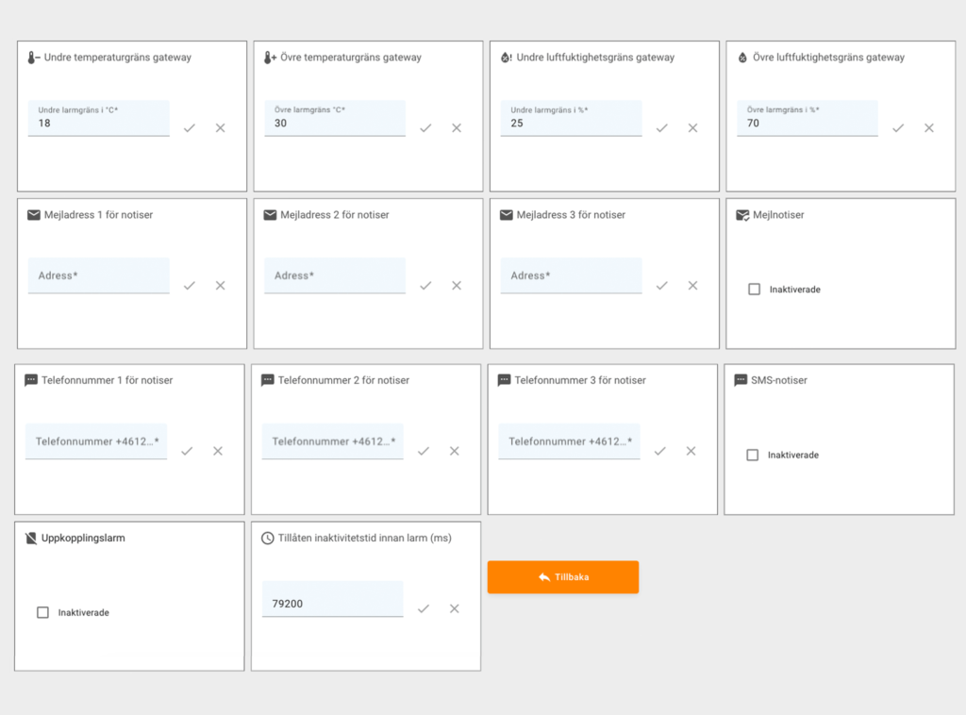966x715 pixels.
Task: Click the orange Tillbaka button
Action: tap(563, 577)
